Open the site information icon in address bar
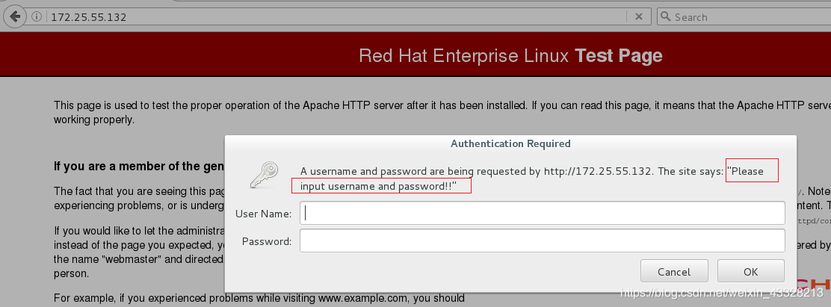 [37, 17]
